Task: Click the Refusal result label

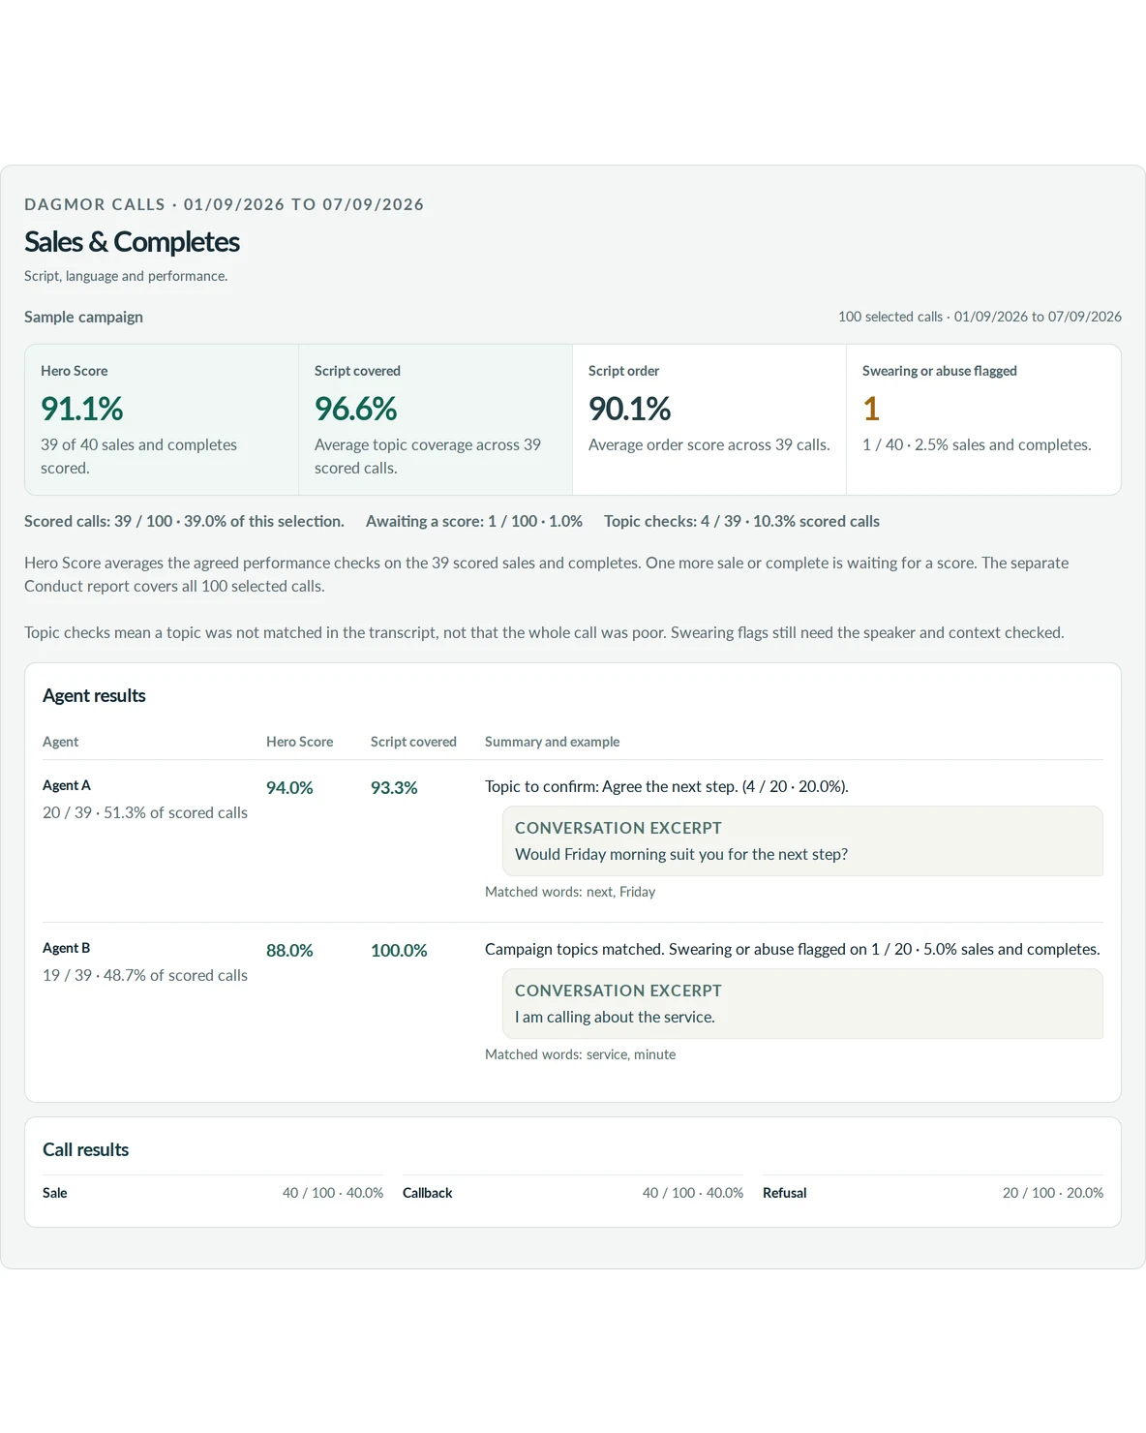Action: pyautogui.click(x=785, y=1193)
